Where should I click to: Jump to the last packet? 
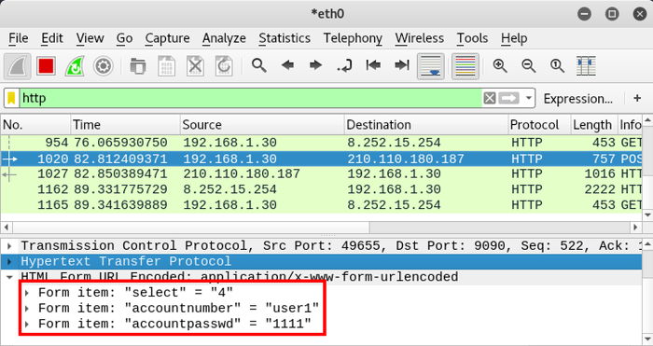(x=401, y=65)
